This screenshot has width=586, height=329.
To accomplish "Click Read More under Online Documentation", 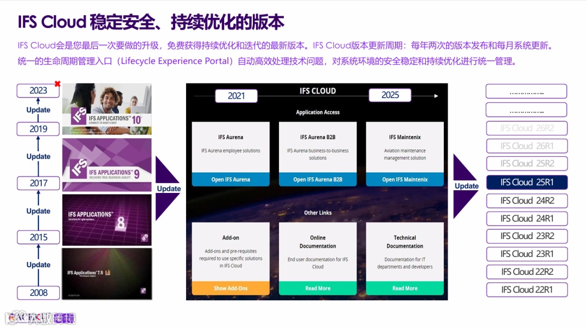I will tap(317, 288).
